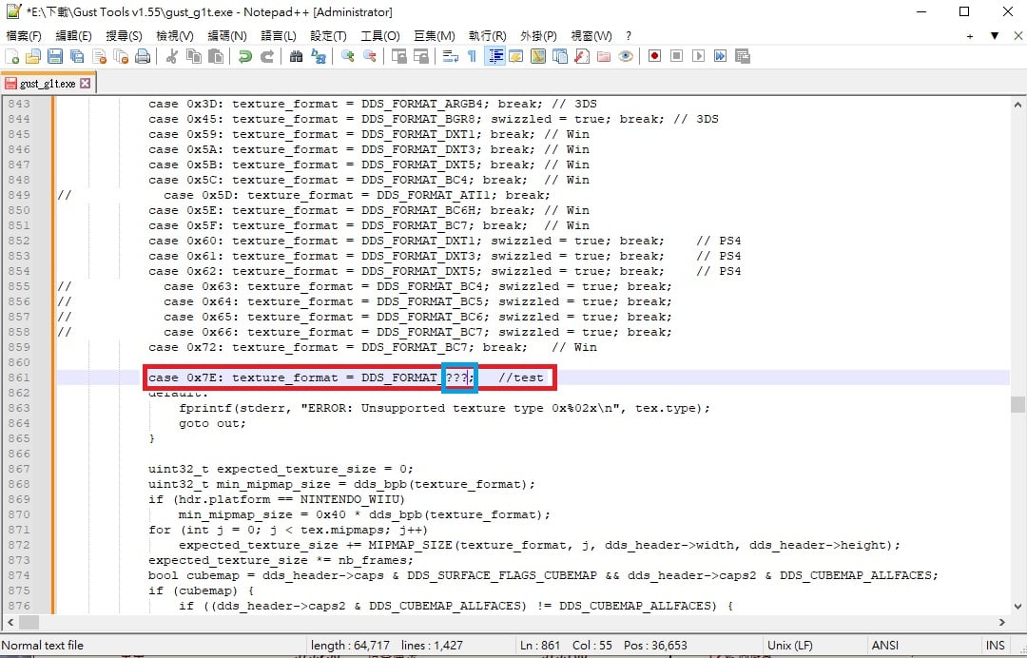Viewport: 1027px width, 658px height.
Task: Select the gust_g1t.exe tab
Action: coord(48,84)
